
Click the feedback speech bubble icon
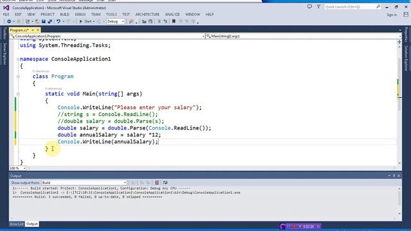click(x=310, y=7)
